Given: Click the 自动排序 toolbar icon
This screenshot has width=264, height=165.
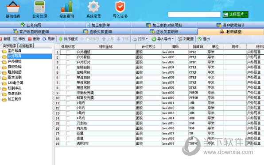Looking at the screenshot, I should click(82, 39).
